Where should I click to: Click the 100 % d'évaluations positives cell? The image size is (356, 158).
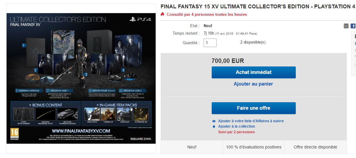pos(254,147)
